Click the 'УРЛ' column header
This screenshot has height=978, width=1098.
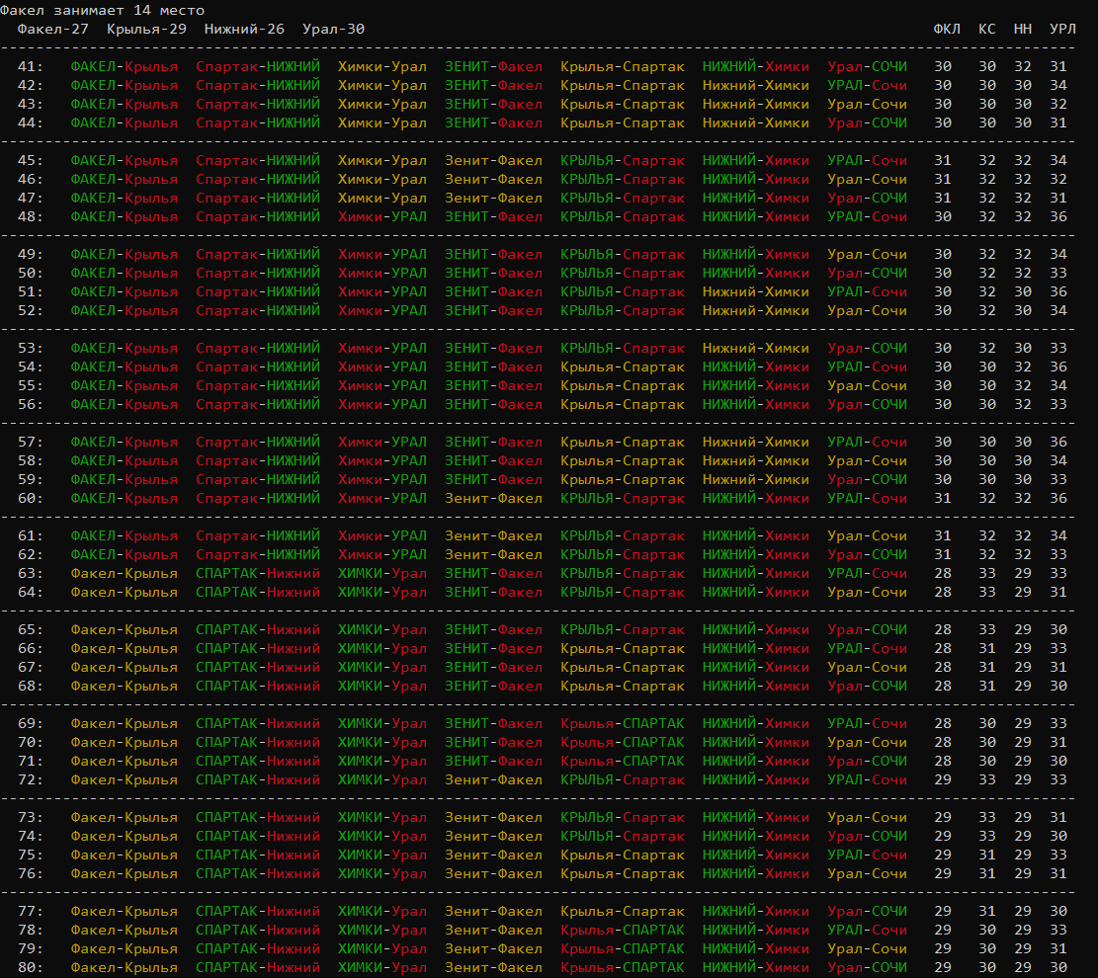pos(1062,30)
